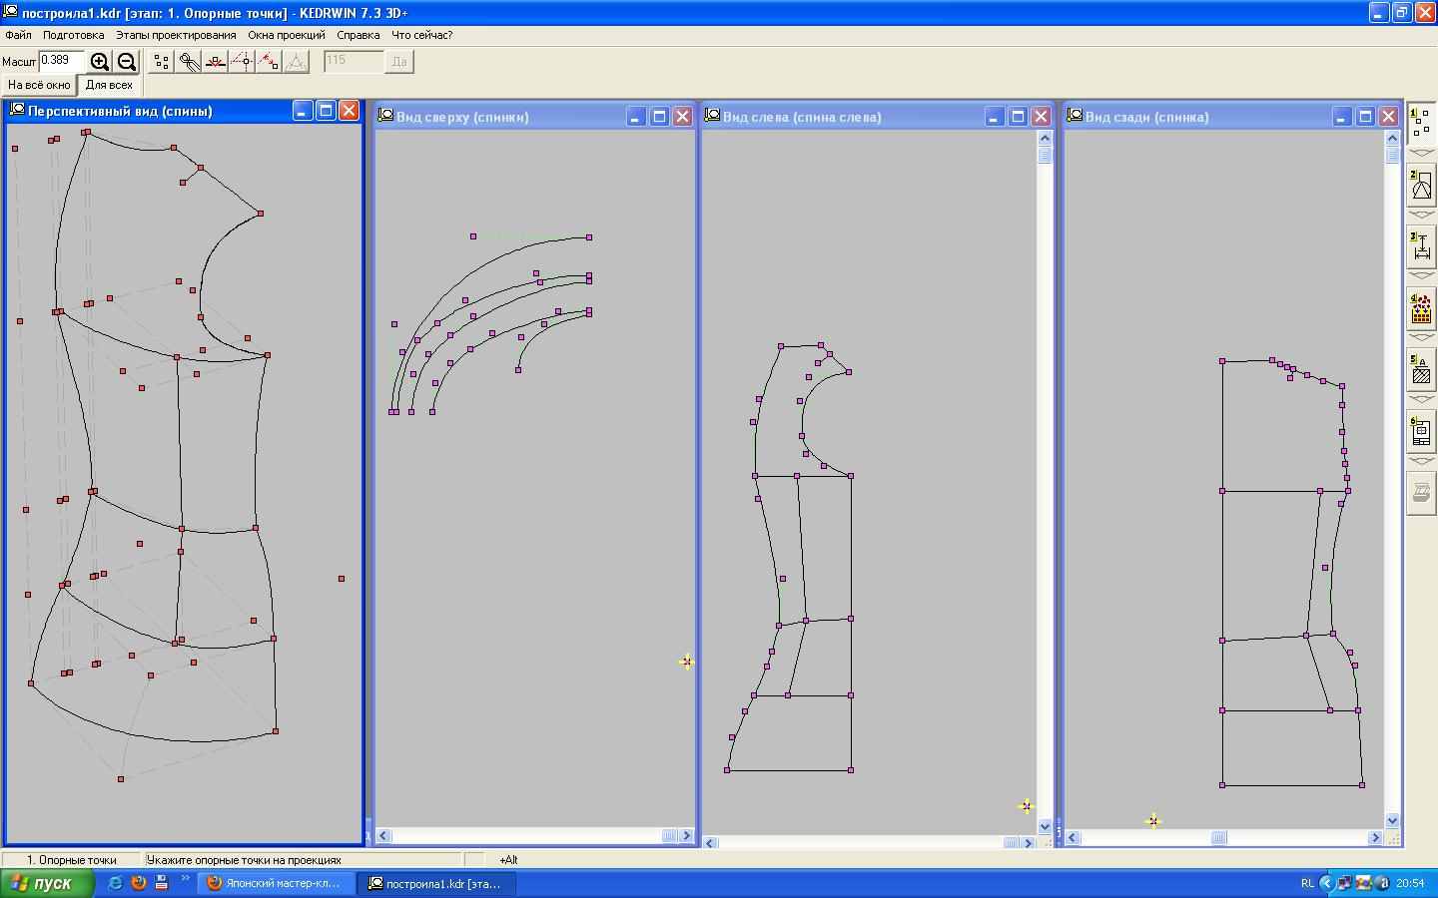Expand arrow below stage 6 sidebar icon
The image size is (1438, 898).
[x=1421, y=460]
